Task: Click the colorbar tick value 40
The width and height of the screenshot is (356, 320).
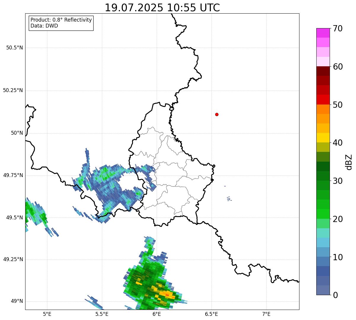Action: pyautogui.click(x=338, y=143)
